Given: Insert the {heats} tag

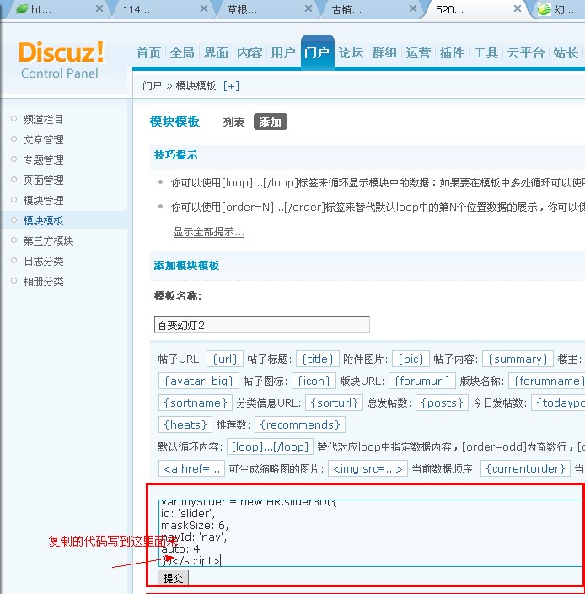Looking at the screenshot, I should pyautogui.click(x=185, y=424).
